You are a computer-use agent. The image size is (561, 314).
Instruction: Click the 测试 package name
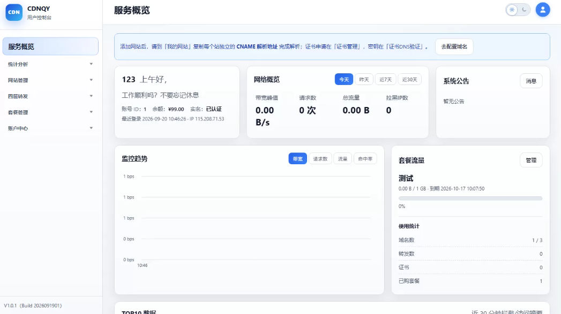point(406,178)
